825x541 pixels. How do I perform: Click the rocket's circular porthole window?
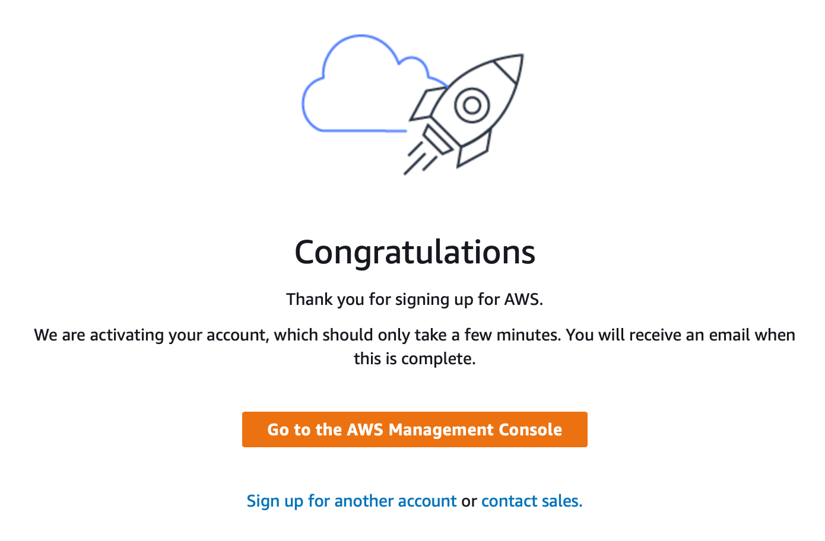pyautogui.click(x=472, y=106)
